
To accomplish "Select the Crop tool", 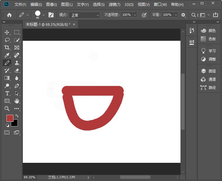I will point(7,48).
